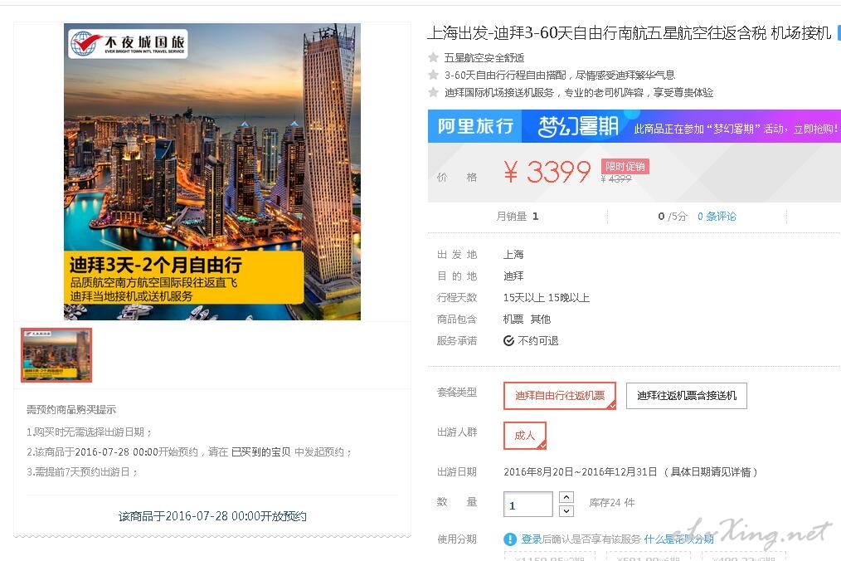
Task: Click the 不夜城国旅 agency logo
Action: pyautogui.click(x=128, y=44)
